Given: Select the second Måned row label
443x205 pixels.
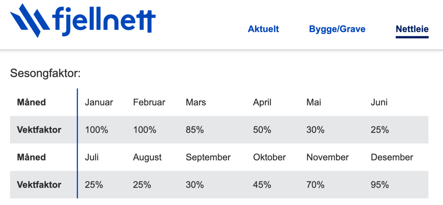Looking at the screenshot, I should coord(31,157).
